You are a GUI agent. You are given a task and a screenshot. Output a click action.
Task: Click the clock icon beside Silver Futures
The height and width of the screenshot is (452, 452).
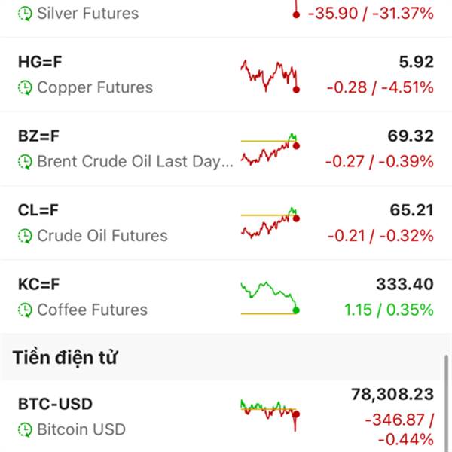point(26,14)
